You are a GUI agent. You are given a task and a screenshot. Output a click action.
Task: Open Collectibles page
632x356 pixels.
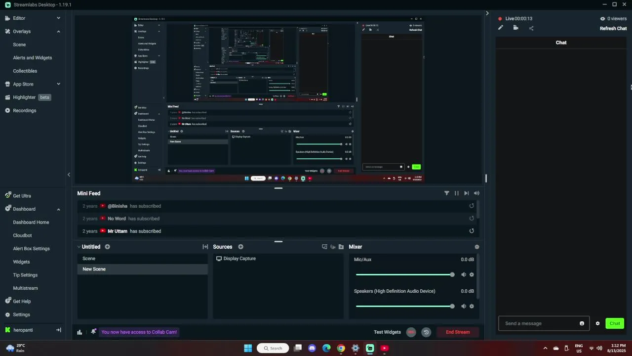[25, 71]
